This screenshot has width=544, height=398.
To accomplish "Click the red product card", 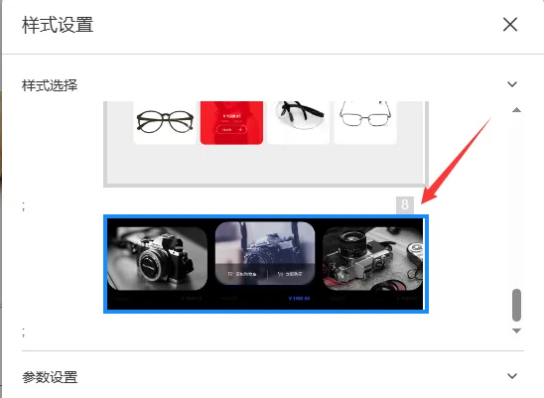I will 231,122.
